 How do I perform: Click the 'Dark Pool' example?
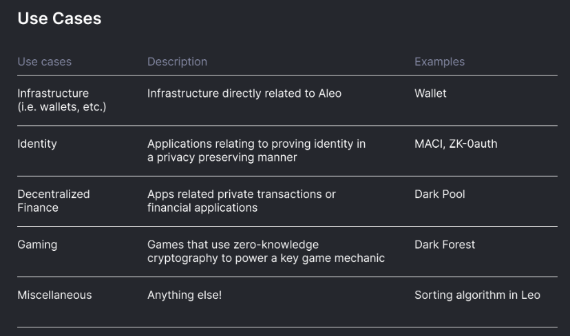(x=439, y=194)
